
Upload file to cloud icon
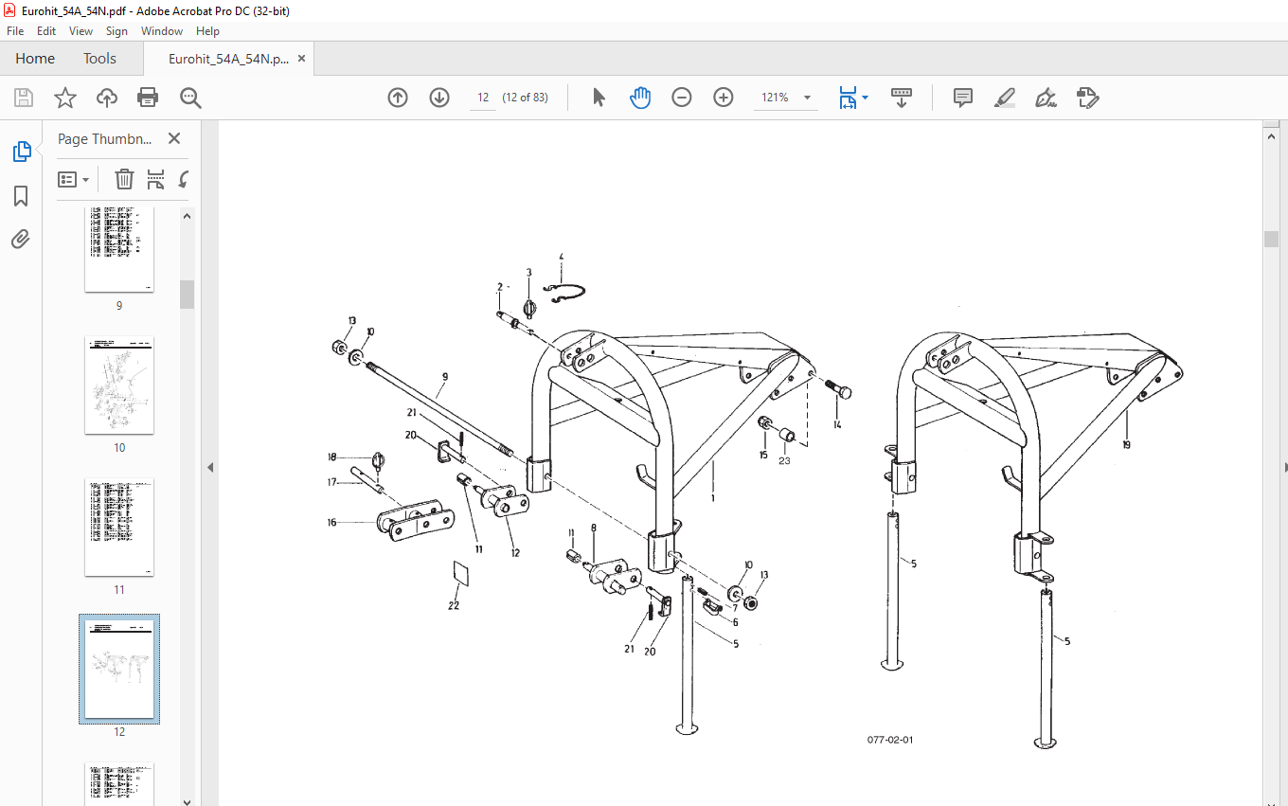click(x=107, y=98)
